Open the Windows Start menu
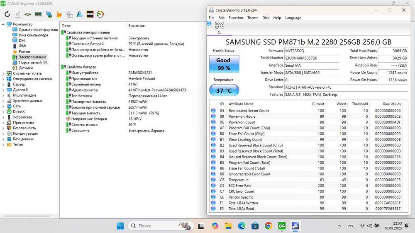 (x=120, y=226)
